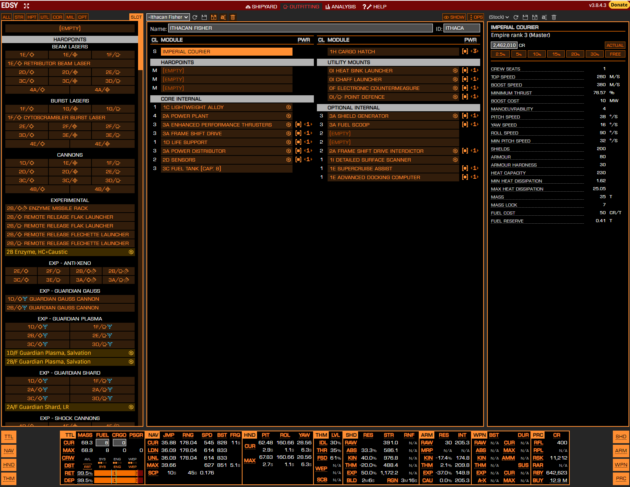Toggle the SLOT filter button
Viewport: 630px width, 487px height.
(x=136, y=17)
